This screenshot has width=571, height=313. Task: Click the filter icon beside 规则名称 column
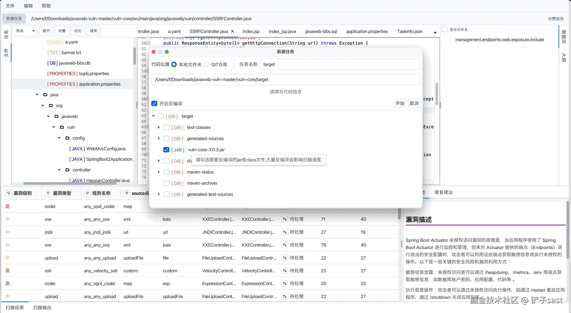[x=87, y=193]
